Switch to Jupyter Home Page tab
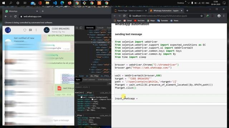This screenshot has height=128, width=229. [x=129, y=11]
